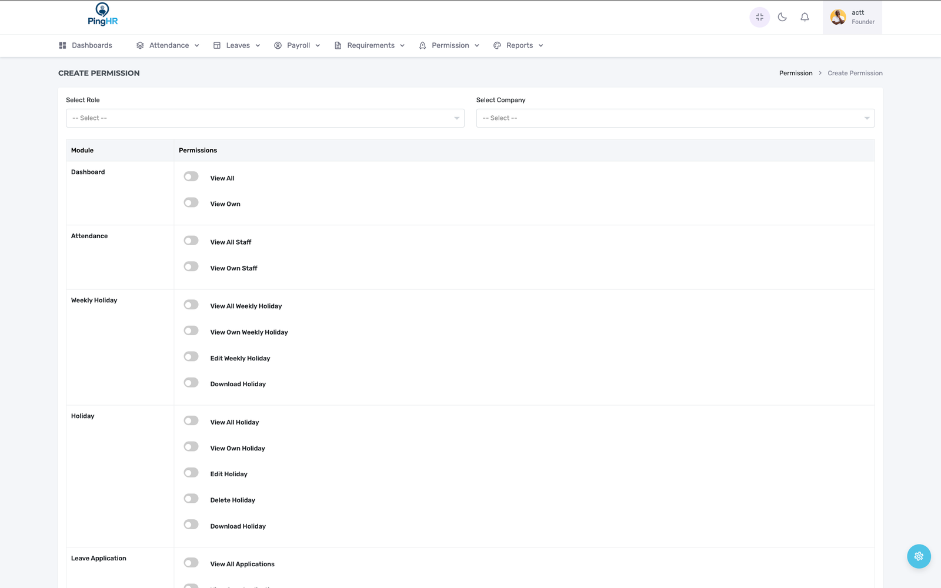The height and width of the screenshot is (588, 941).
Task: Open the Select Role dropdown
Action: [265, 118]
